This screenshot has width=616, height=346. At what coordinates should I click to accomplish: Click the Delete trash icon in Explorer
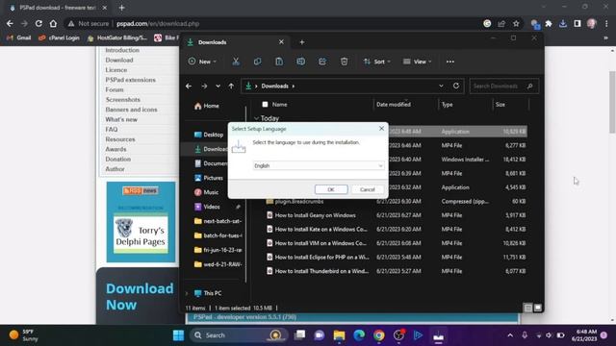click(345, 62)
